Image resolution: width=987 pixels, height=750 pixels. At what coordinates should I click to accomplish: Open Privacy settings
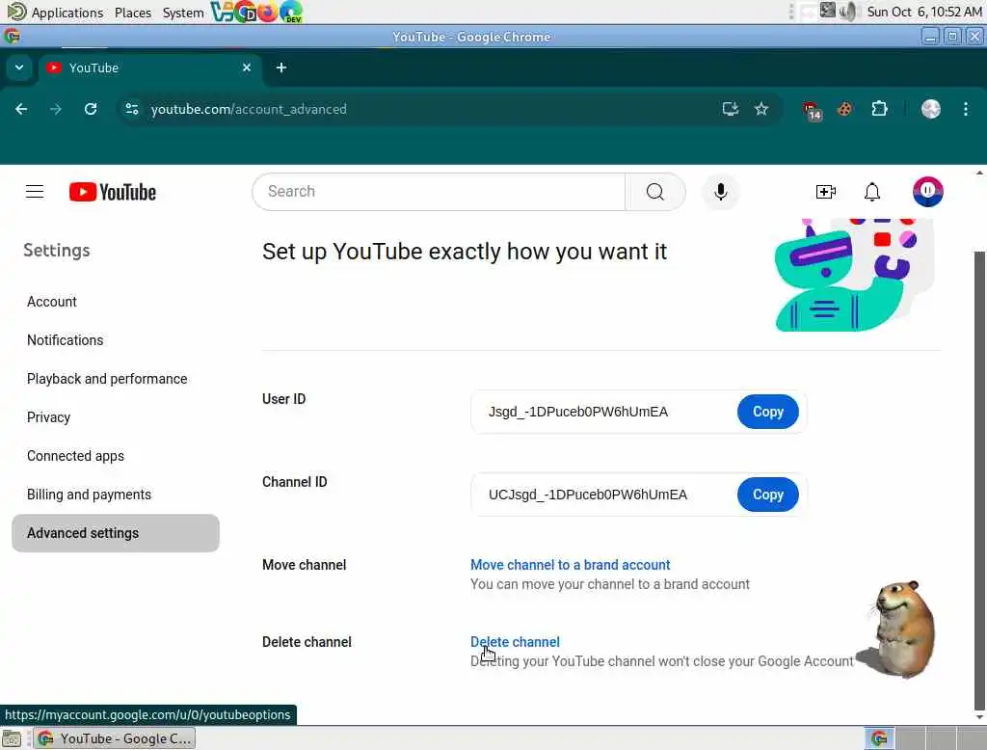coord(48,416)
